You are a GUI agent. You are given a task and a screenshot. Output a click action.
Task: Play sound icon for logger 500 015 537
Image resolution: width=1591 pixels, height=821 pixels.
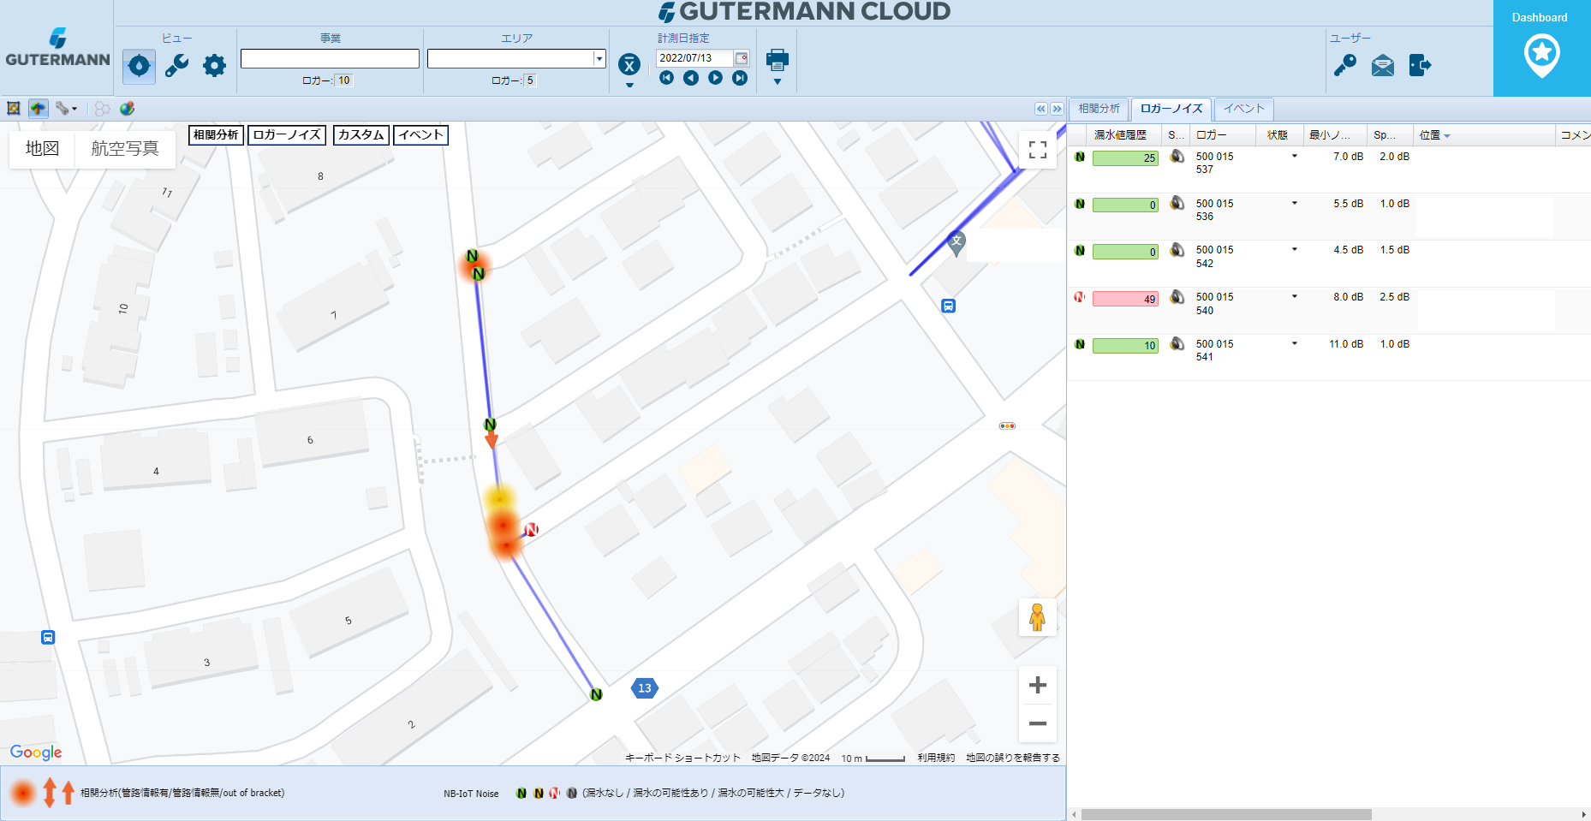[x=1177, y=157]
